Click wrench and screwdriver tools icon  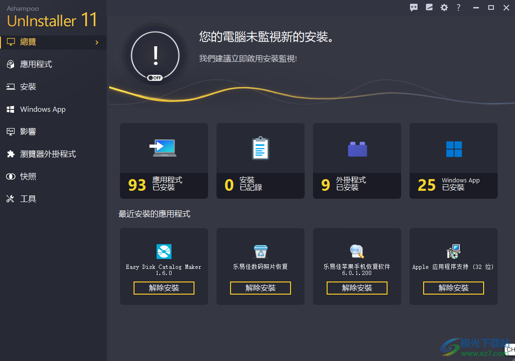[10, 199]
